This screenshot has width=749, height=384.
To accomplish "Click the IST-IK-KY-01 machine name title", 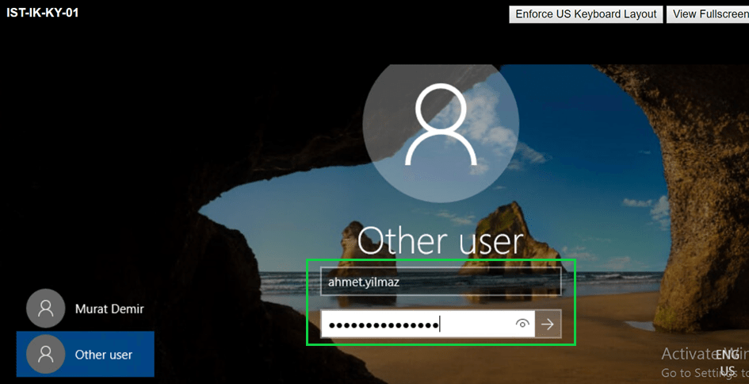I will click(43, 13).
